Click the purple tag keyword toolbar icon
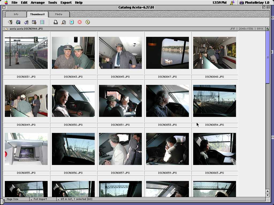 click(26, 22)
